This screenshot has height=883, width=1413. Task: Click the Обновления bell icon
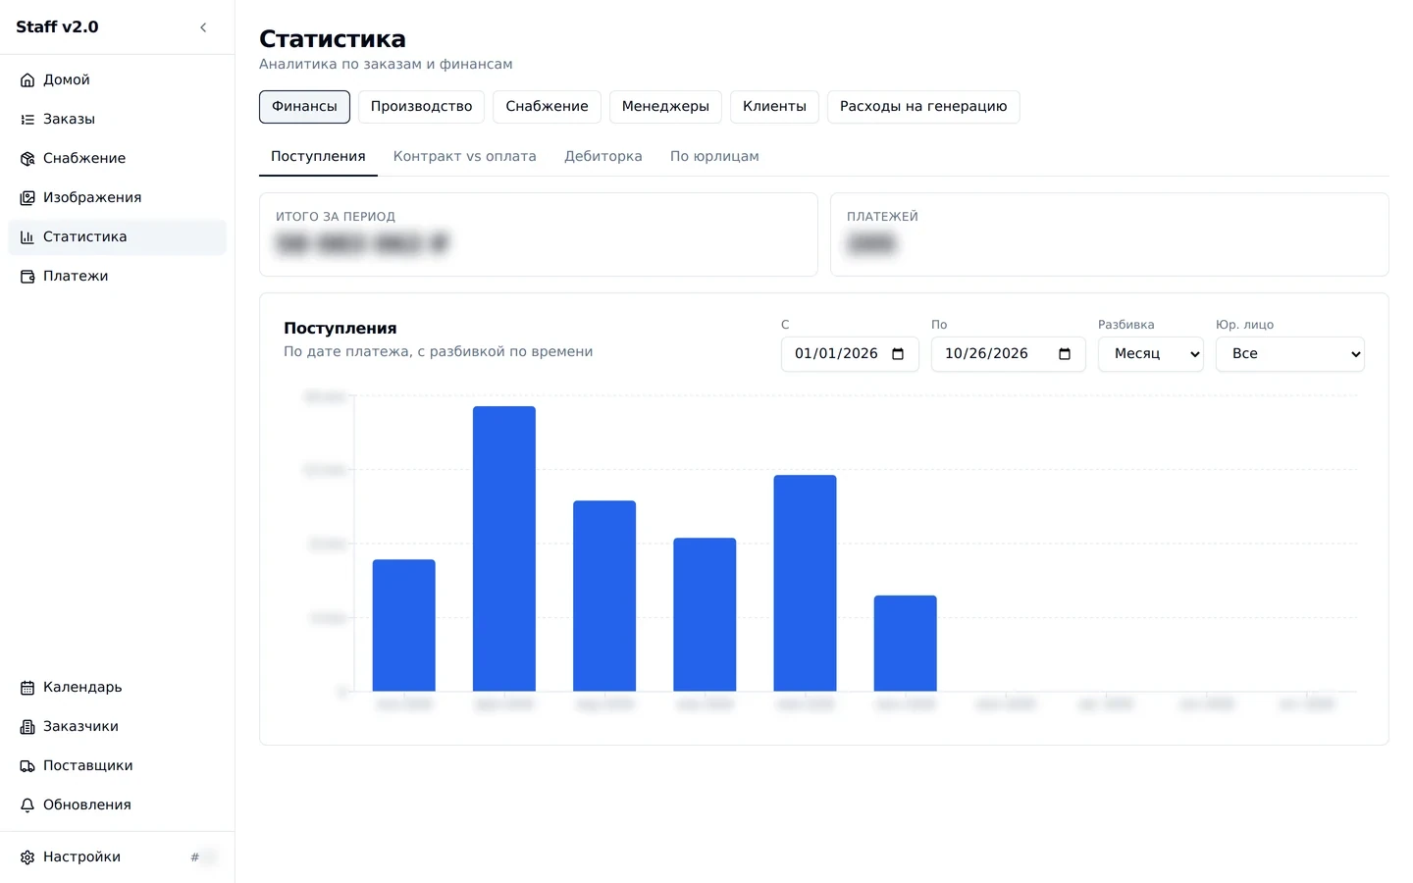coord(27,805)
